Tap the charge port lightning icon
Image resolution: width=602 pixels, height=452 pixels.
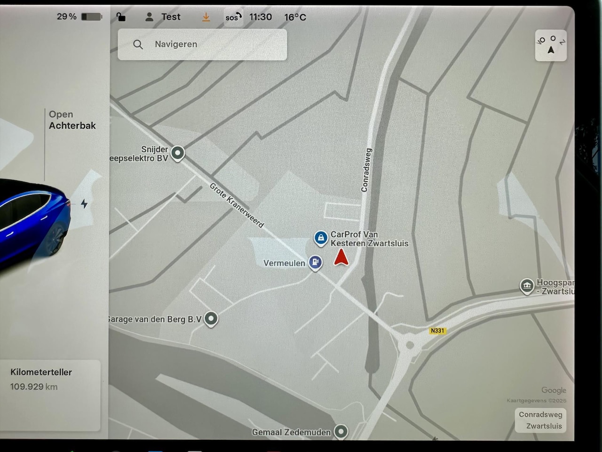coord(84,204)
